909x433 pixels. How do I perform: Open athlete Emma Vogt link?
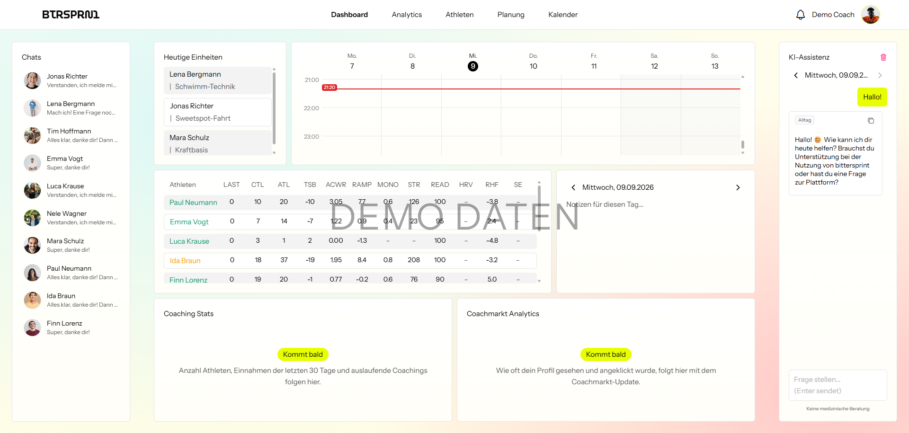(189, 221)
